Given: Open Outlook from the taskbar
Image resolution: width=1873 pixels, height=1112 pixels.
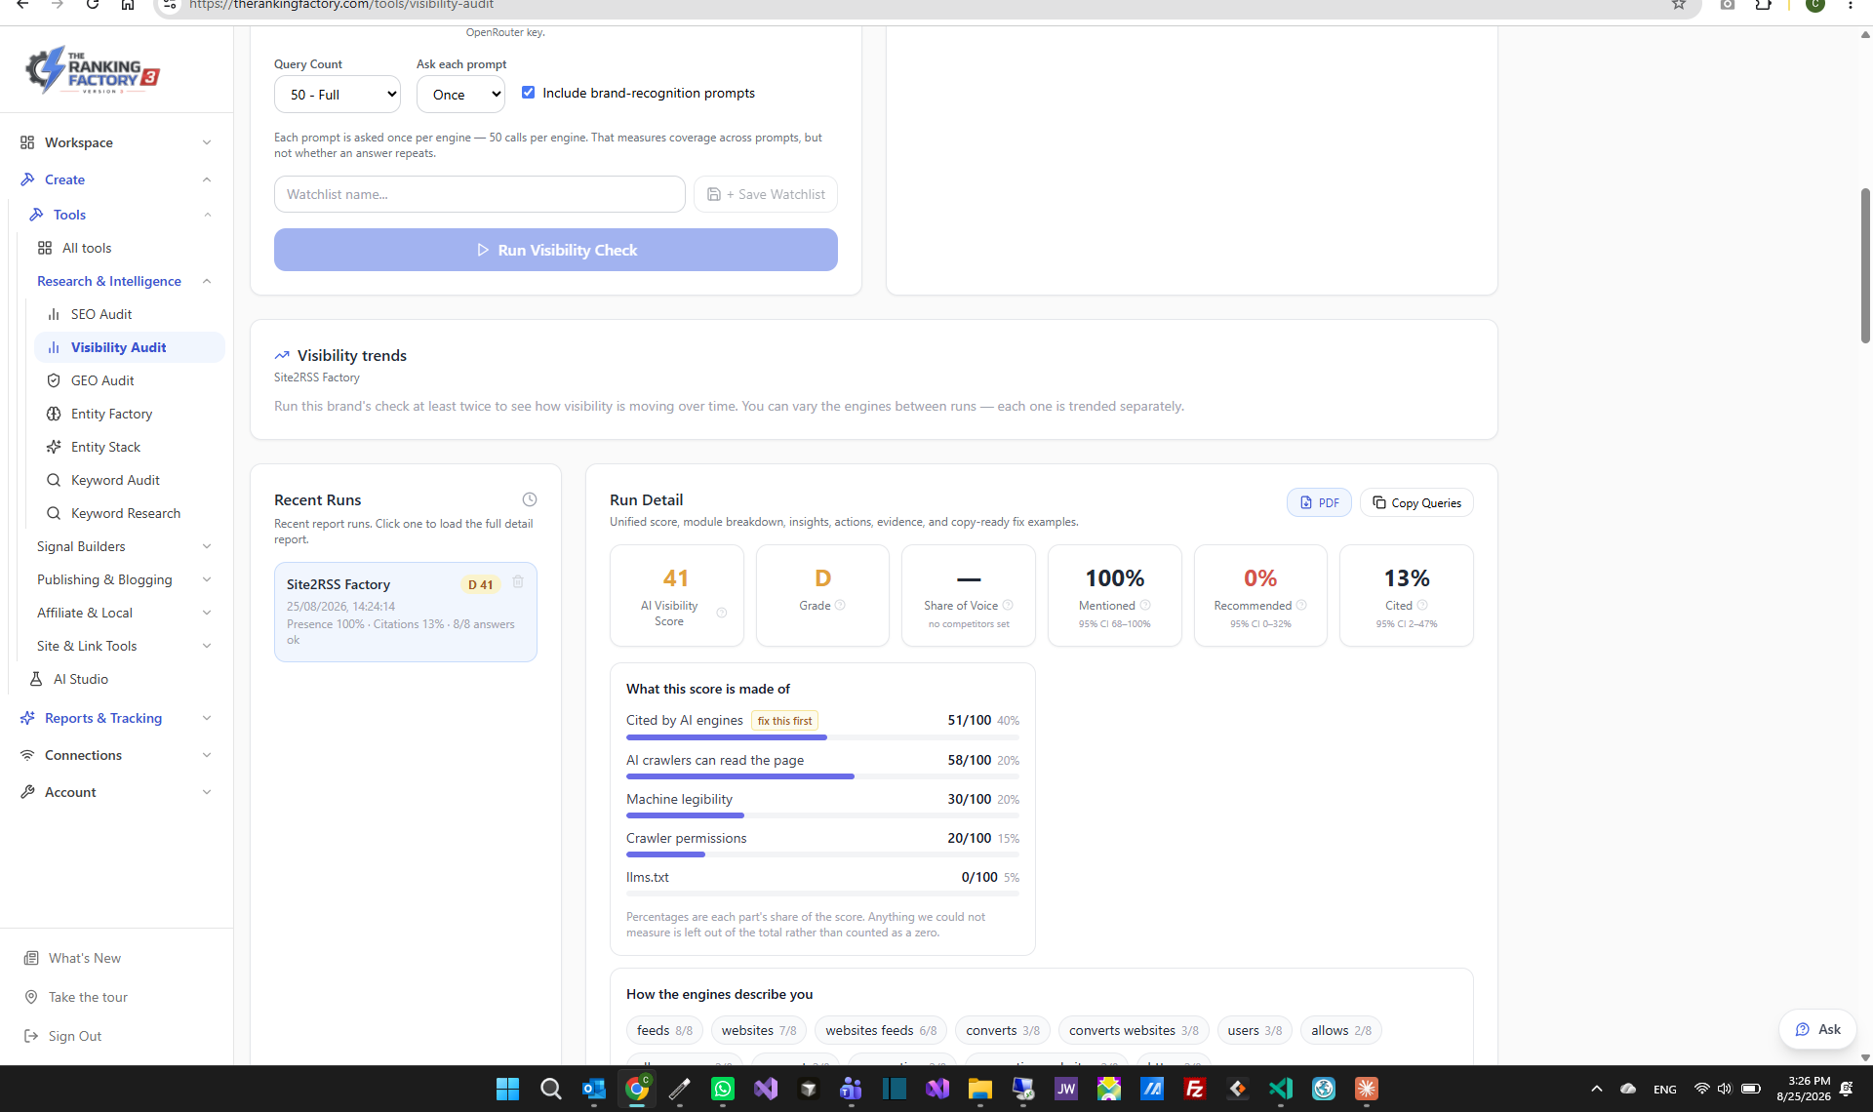Looking at the screenshot, I should pyautogui.click(x=593, y=1089).
